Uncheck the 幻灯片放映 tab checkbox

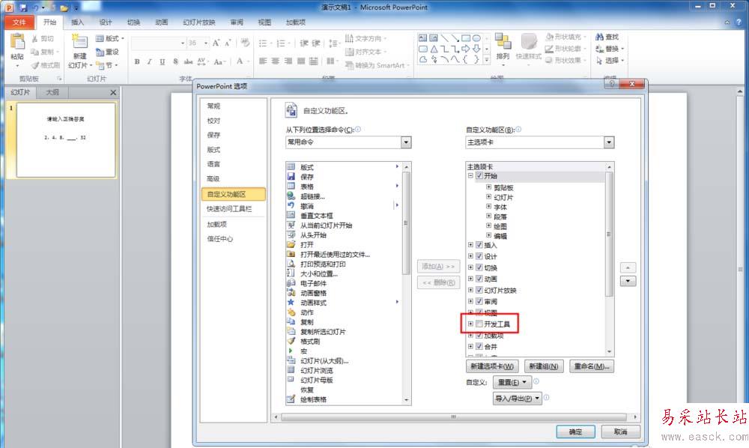479,290
